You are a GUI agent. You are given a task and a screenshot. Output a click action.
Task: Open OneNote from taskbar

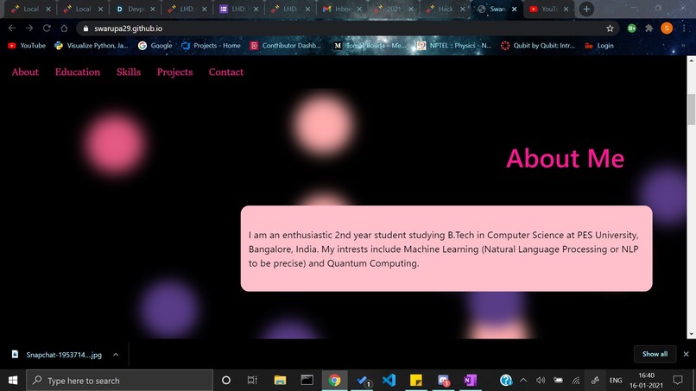click(x=470, y=381)
